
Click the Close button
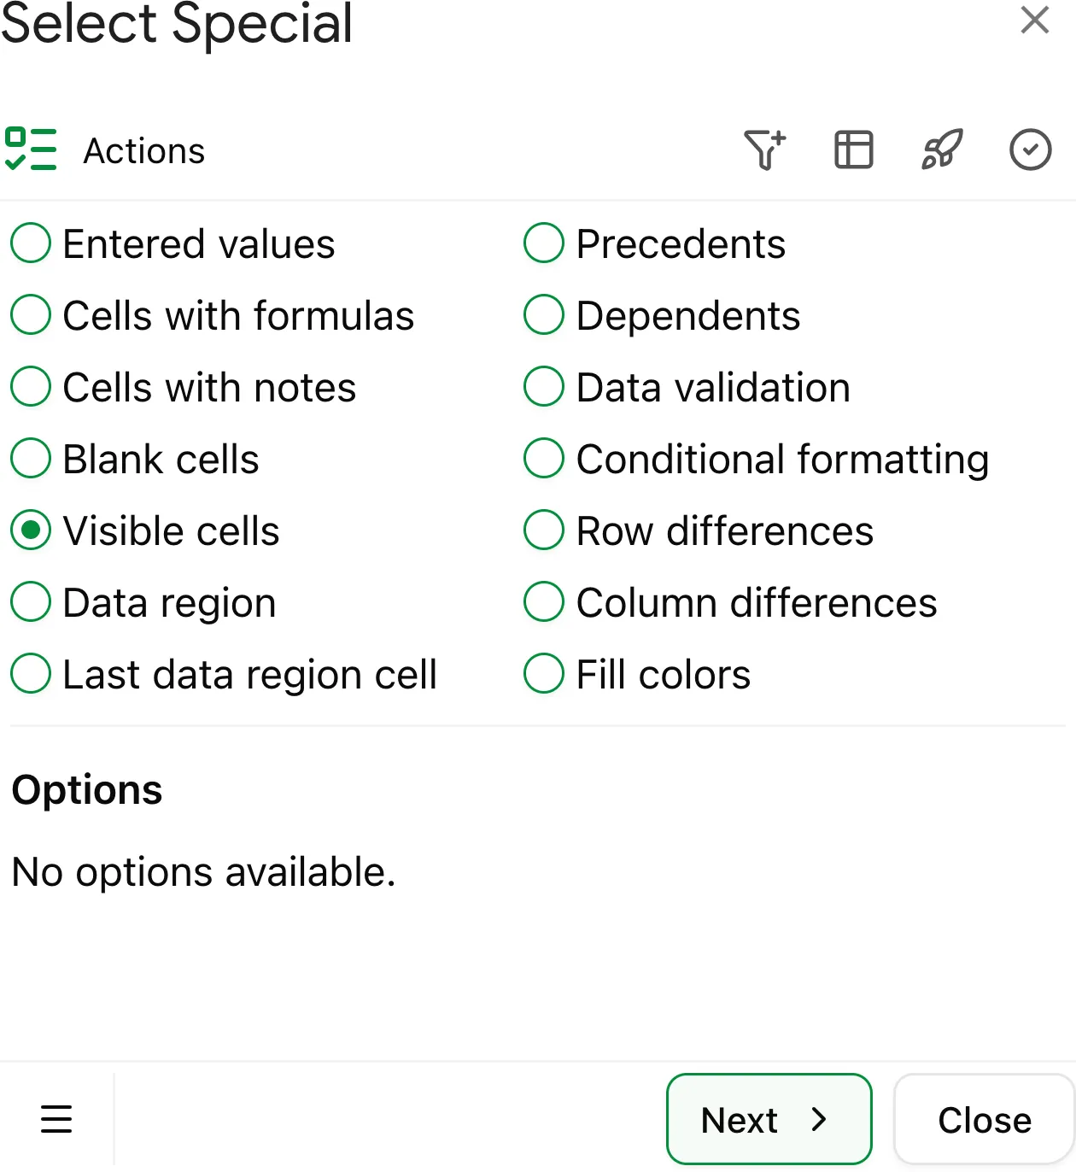(x=984, y=1119)
